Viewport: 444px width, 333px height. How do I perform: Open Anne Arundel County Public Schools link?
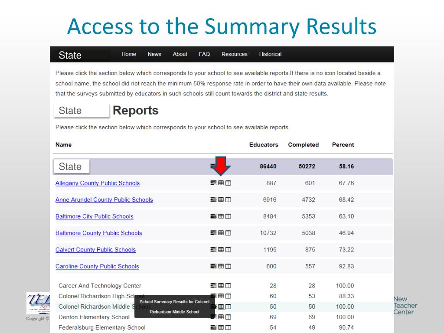[x=104, y=199]
